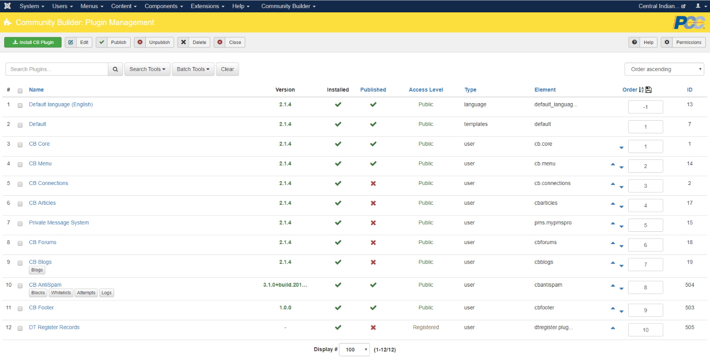
Task: Click the Publish toolbar button
Action: click(x=113, y=42)
